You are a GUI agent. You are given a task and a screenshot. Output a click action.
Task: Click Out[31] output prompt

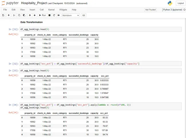coord(13,34)
